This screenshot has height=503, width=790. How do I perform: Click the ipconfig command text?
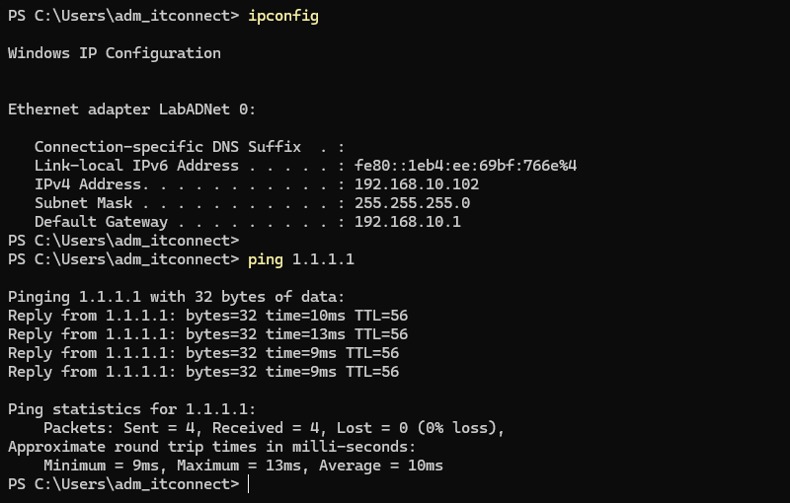[x=283, y=16]
